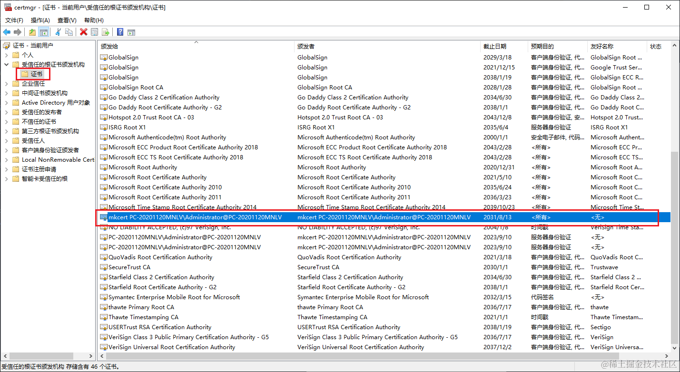Sort by the 状态 column header

(x=659, y=47)
